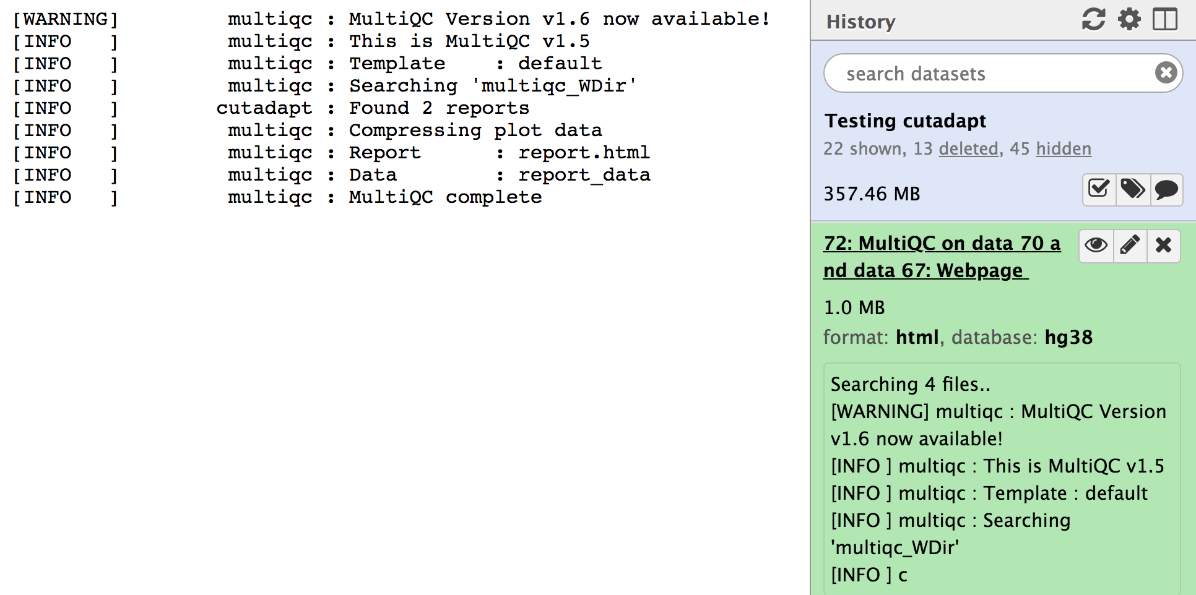The width and height of the screenshot is (1196, 595).
Task: Click the history size 357.46 MB
Action: [872, 194]
